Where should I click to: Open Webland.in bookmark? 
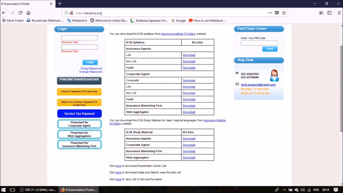[77, 20]
